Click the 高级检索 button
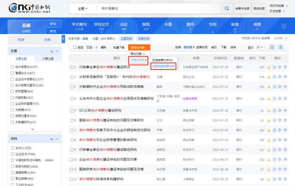 tap(259, 9)
